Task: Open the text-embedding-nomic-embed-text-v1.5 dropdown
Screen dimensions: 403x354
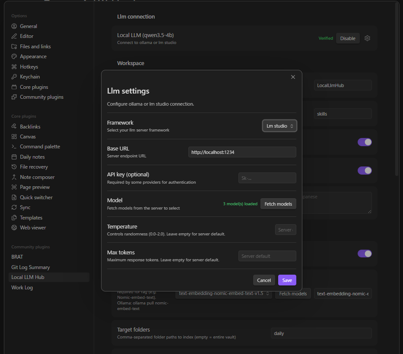Action: point(224,294)
